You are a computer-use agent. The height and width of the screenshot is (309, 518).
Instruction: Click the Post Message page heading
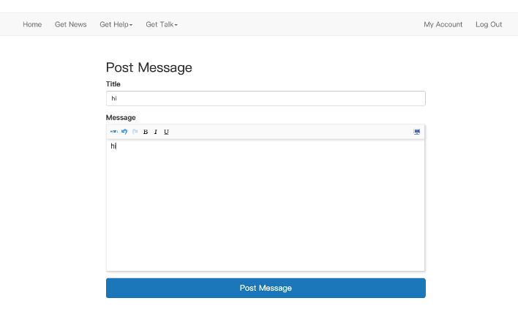pyautogui.click(x=149, y=67)
